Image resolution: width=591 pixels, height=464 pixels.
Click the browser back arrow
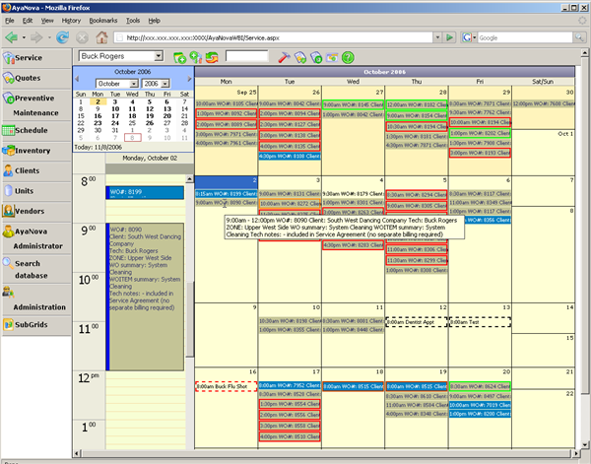(12, 37)
